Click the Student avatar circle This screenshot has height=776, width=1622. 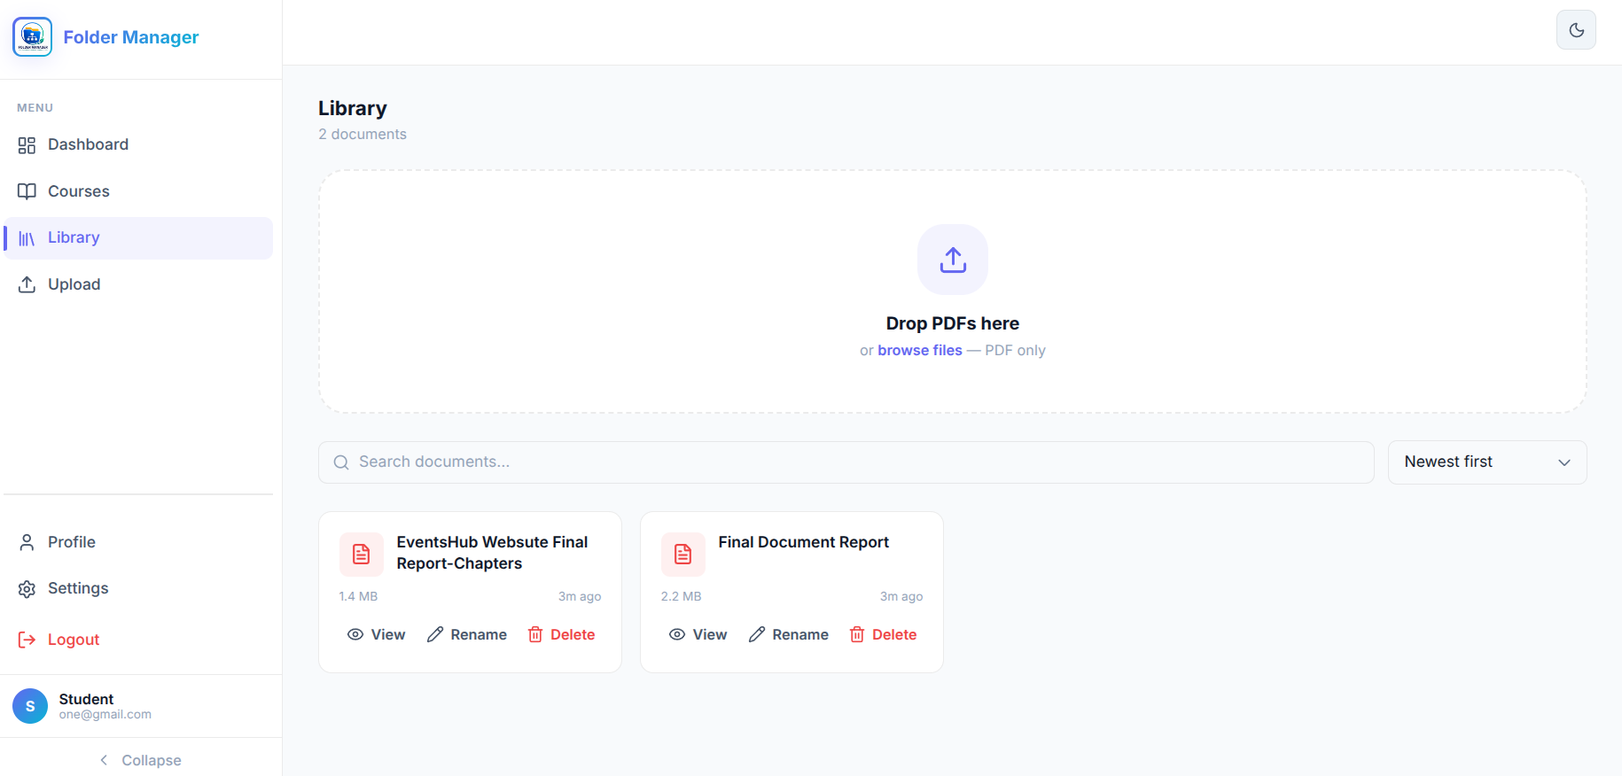pyautogui.click(x=30, y=706)
